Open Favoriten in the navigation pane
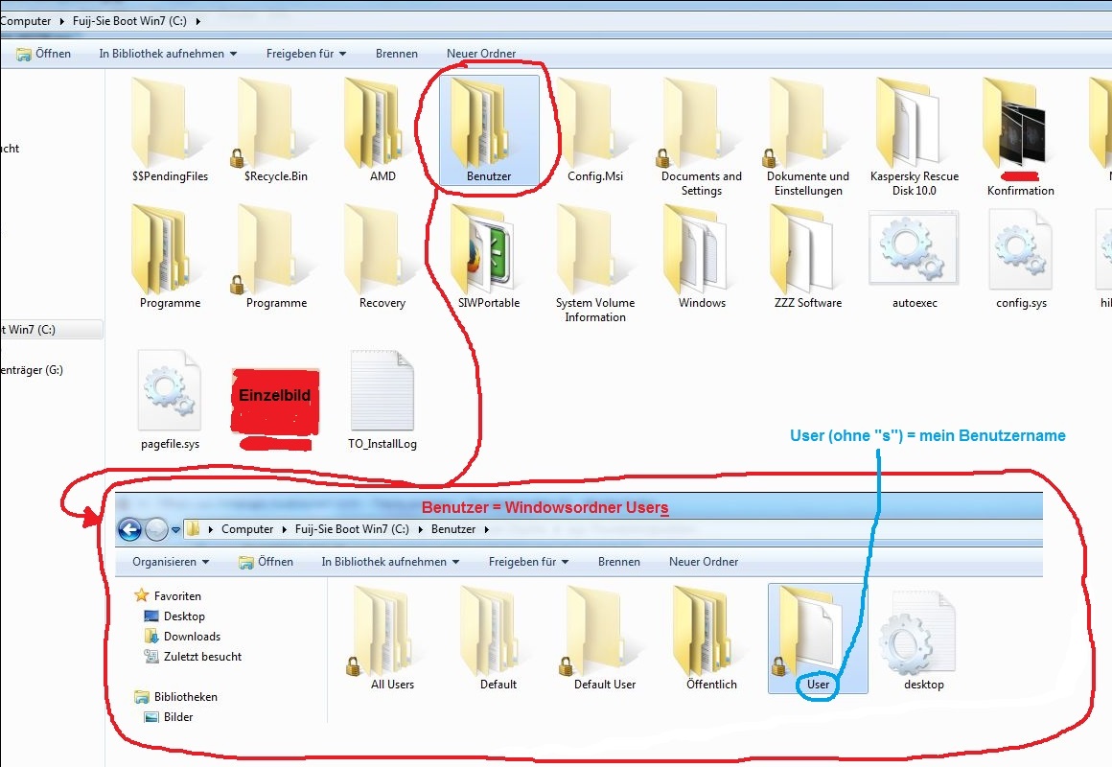Viewport: 1112px width, 767px height. pos(168,596)
